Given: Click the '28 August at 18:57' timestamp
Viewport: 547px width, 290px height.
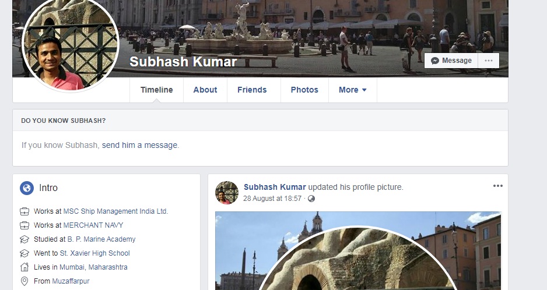Looking at the screenshot, I should click(272, 199).
